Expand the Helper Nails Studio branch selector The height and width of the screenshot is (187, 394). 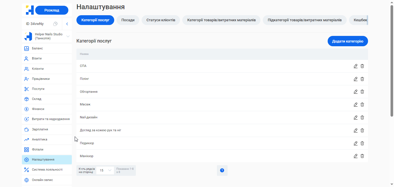(x=68, y=36)
